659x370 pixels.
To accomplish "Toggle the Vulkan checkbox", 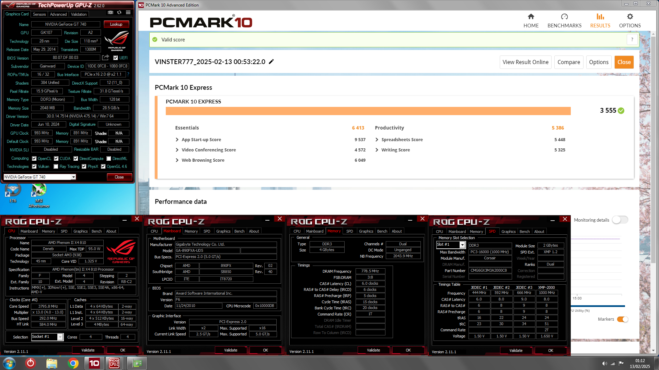I will pyautogui.click(x=34, y=166).
